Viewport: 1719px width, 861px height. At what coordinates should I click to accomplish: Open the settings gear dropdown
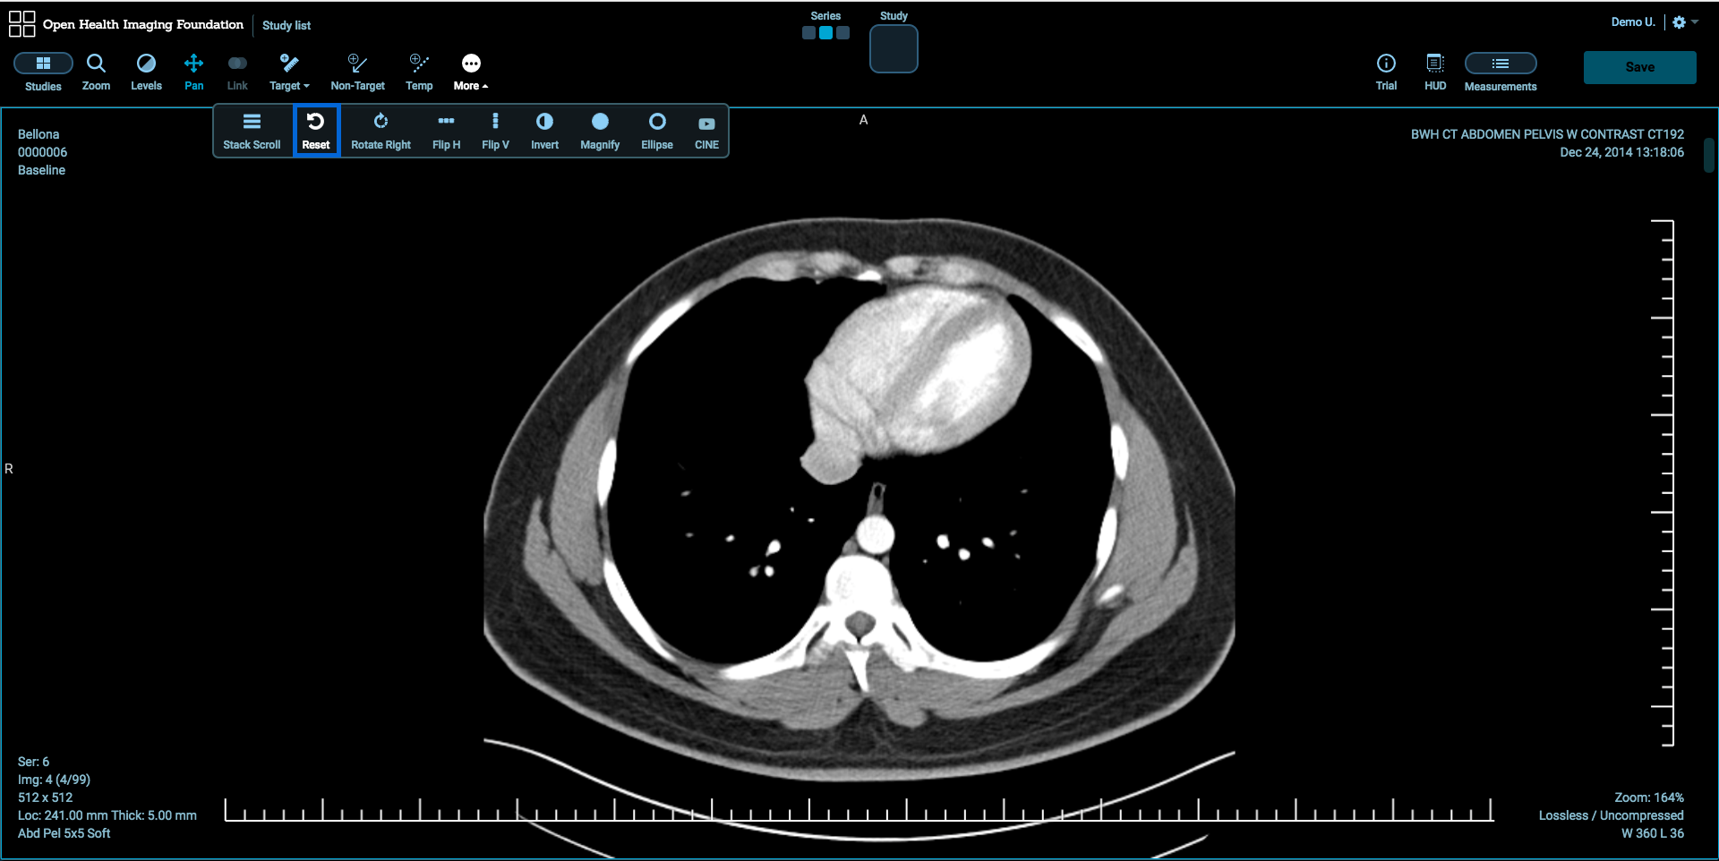tap(1685, 22)
